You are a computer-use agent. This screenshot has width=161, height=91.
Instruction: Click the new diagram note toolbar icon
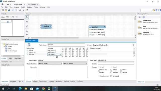(x=27, y=10)
